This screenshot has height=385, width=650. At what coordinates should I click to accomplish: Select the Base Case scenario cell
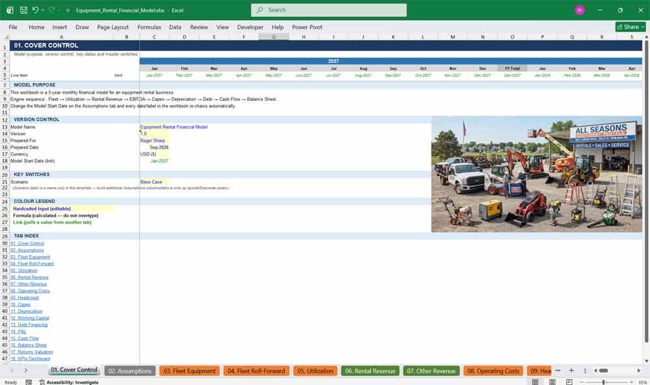click(154, 181)
